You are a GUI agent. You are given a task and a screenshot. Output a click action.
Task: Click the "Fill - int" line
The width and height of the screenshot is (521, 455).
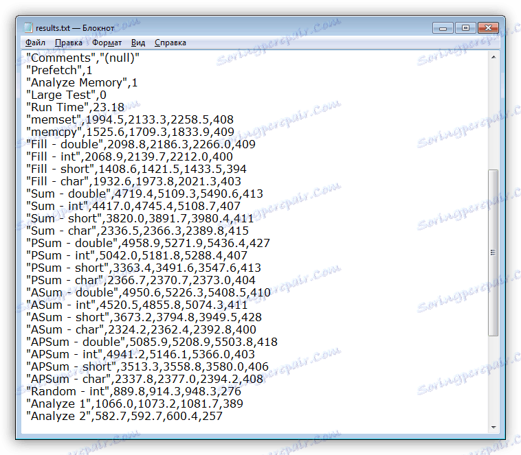[130, 157]
